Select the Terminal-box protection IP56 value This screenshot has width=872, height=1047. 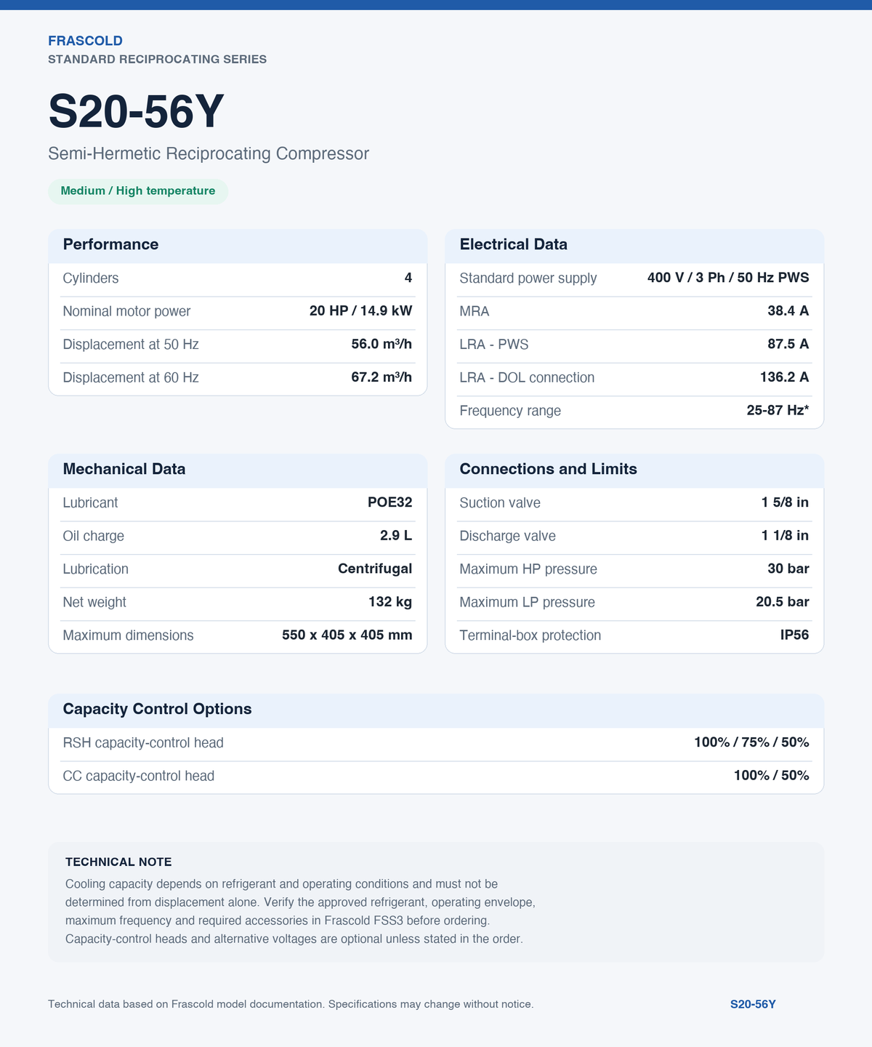pyautogui.click(x=794, y=635)
